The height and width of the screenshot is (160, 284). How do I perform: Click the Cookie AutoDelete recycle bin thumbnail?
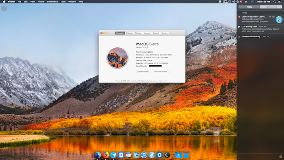pos(279,20)
